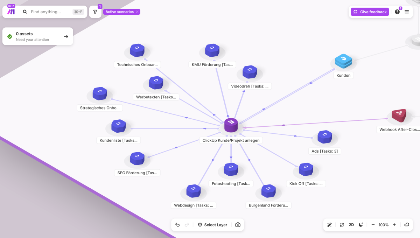Click the redo arrow button
The width and height of the screenshot is (420, 238).
pyautogui.click(x=187, y=225)
